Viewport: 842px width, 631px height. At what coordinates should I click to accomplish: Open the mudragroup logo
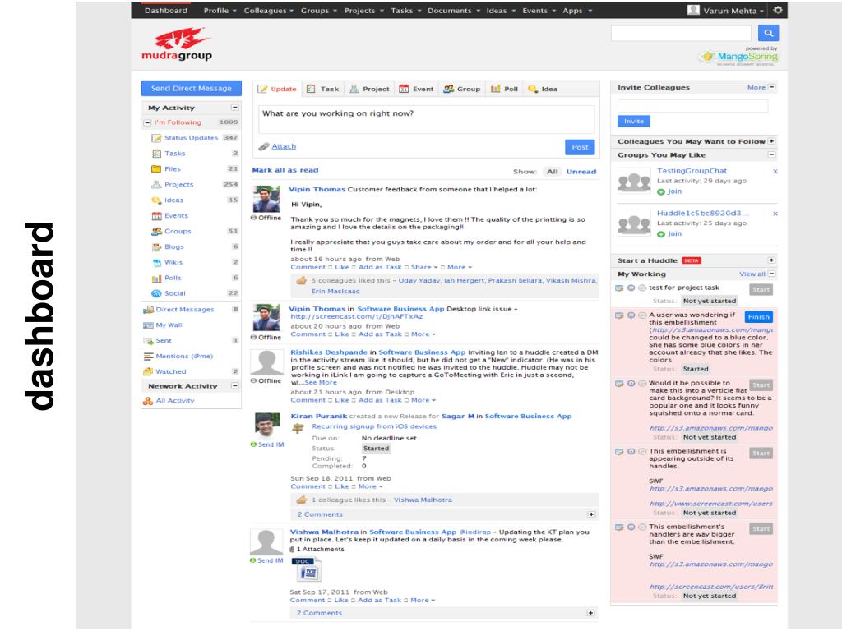tap(178, 44)
